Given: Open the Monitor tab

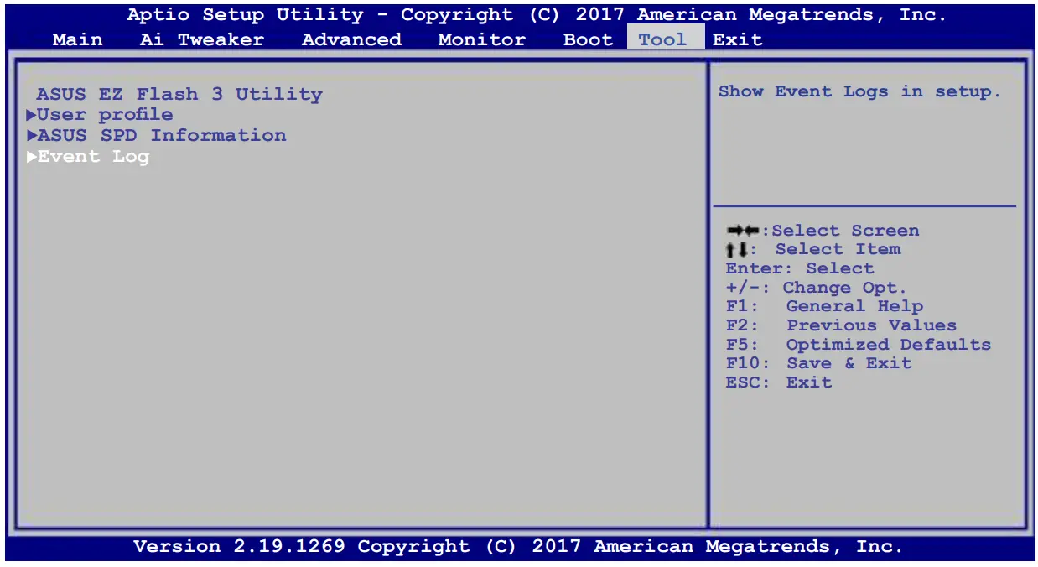Looking at the screenshot, I should (x=480, y=39).
